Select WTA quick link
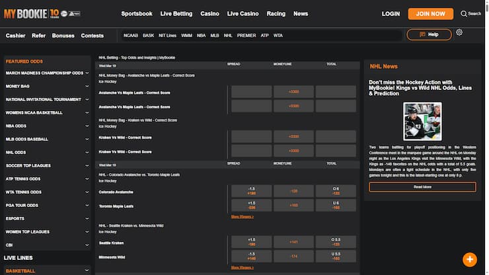Image resolution: width=489 pixels, height=275 pixels. point(278,36)
